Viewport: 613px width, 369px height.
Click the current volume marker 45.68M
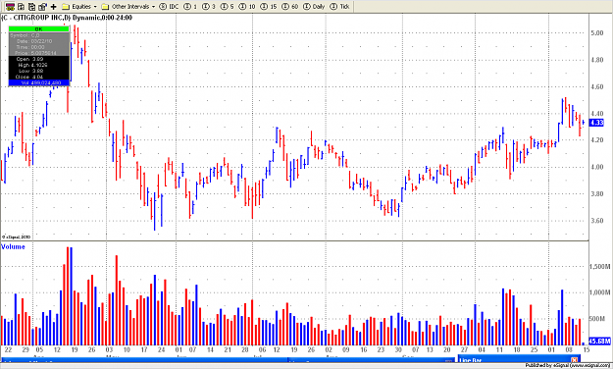[x=599, y=341]
